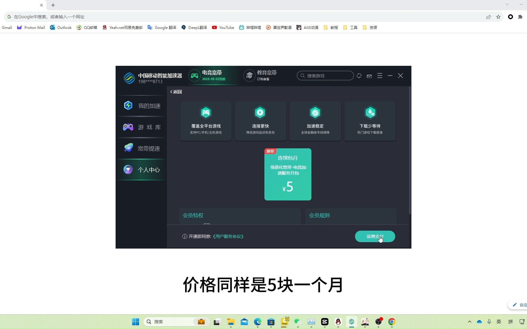Open the mail messages icon

click(369, 76)
